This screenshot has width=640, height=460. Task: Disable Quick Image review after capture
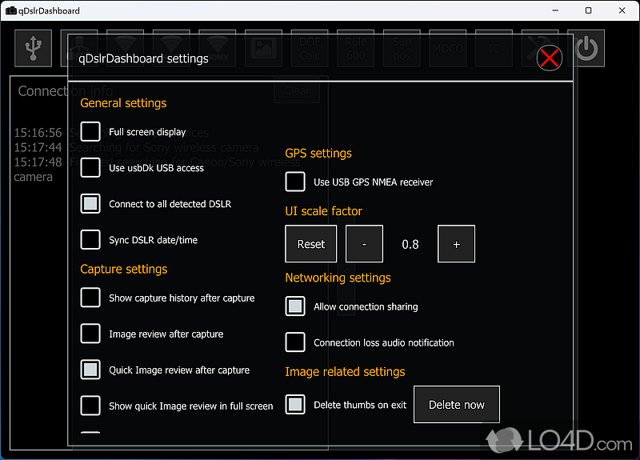click(x=90, y=370)
